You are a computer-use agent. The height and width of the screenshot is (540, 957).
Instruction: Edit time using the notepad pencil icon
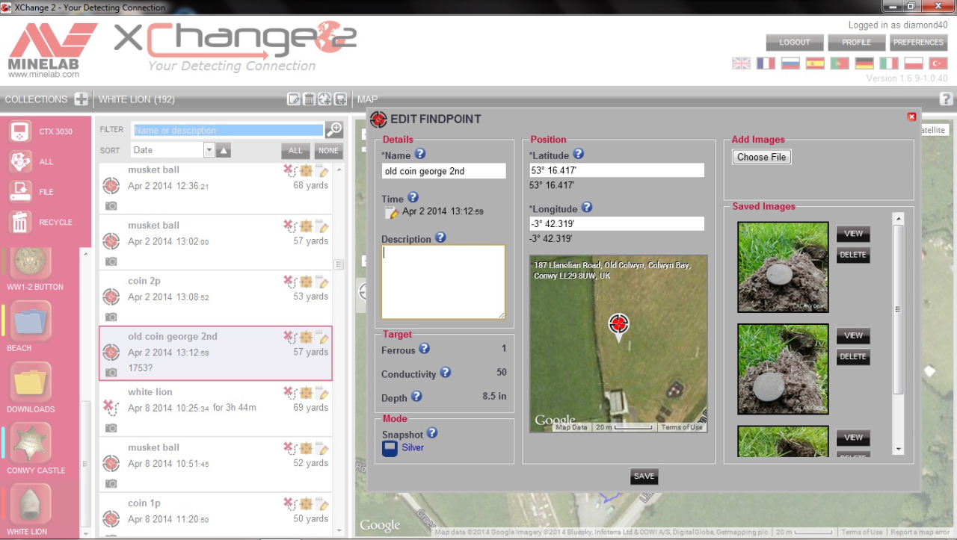tap(392, 212)
